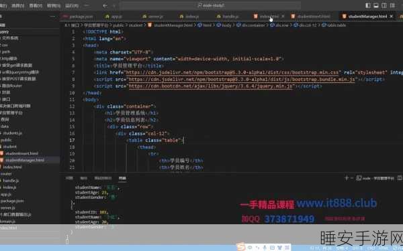Screen dimensions: 403x251
Task: Click the CRLF end-of-line status item
Action: (x=371, y=248)
